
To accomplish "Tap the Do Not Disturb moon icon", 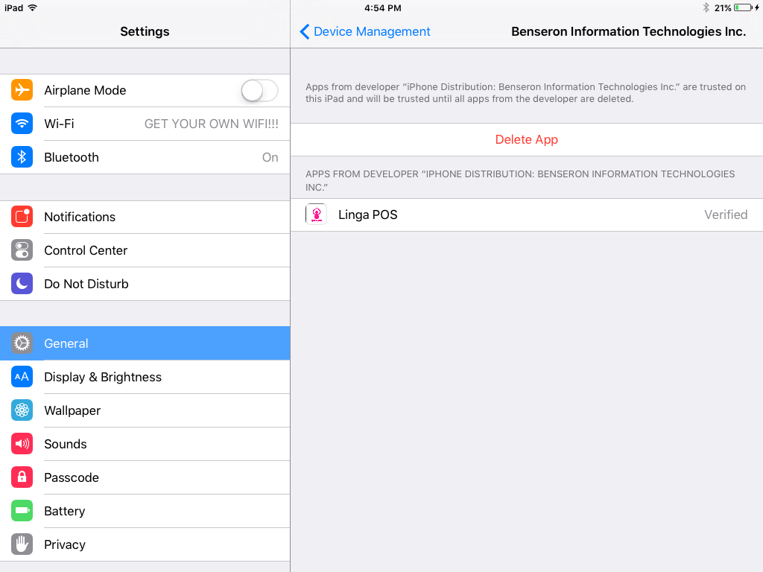I will (x=22, y=284).
